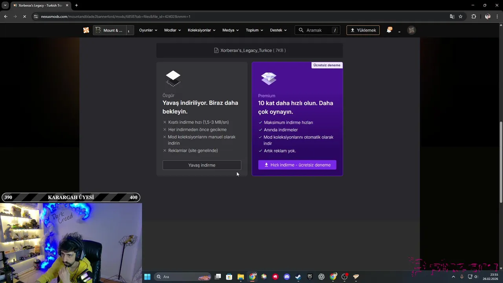Open Epic Games launcher from the taskbar
This screenshot has width=503, height=283.
310,277
